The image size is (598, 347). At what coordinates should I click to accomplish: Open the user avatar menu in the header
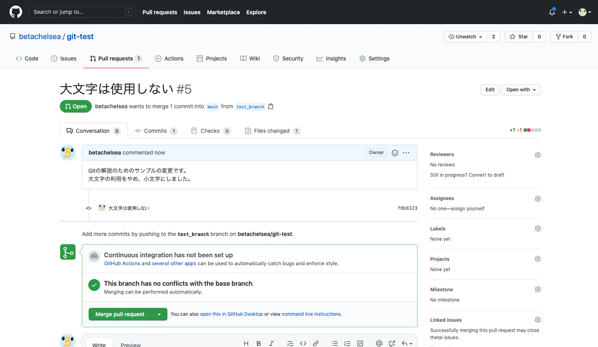click(585, 12)
